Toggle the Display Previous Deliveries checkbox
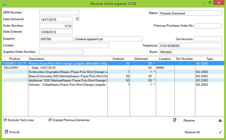Viewport: 226px width, 140px height. tap(50, 119)
